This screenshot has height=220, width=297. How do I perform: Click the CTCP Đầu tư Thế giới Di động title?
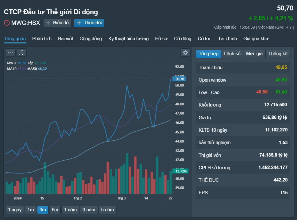[x=51, y=12]
